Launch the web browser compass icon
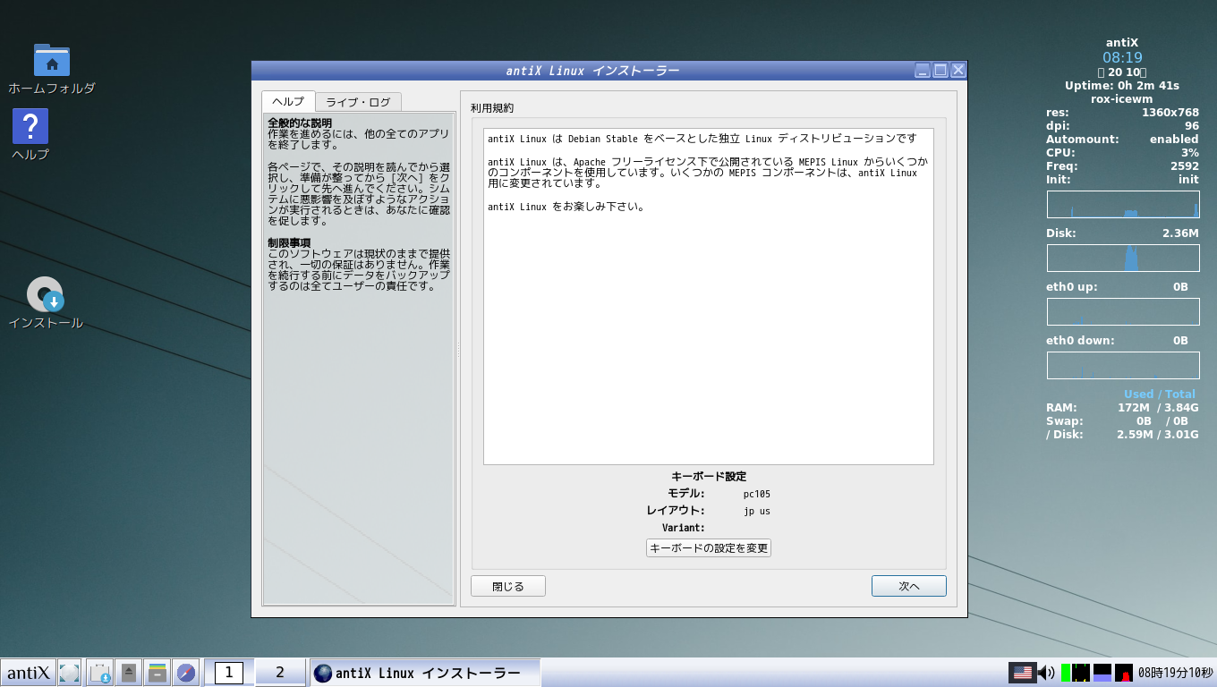Viewport: 1217px width, 687px height. [186, 673]
